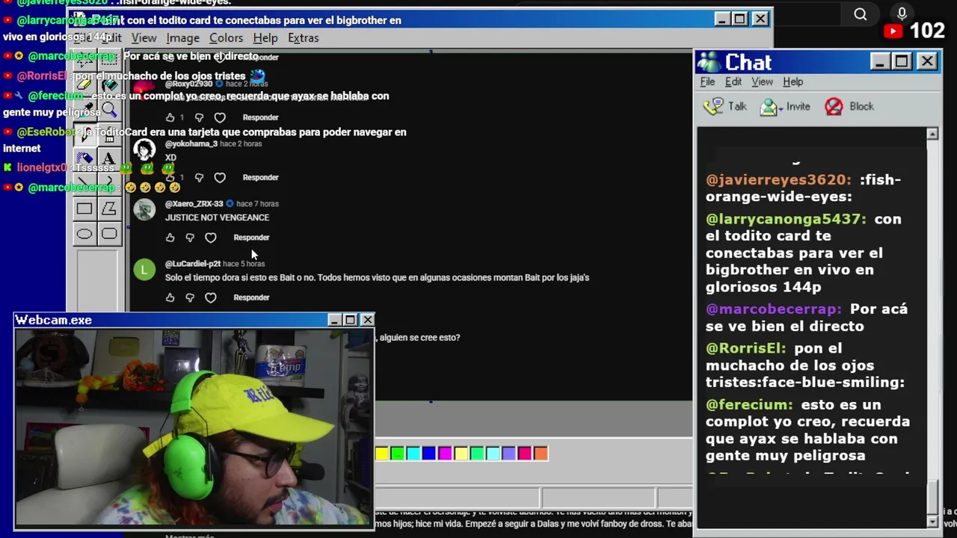Dislike the JUSTICE NOT VENGEANCE comment

[x=190, y=238]
